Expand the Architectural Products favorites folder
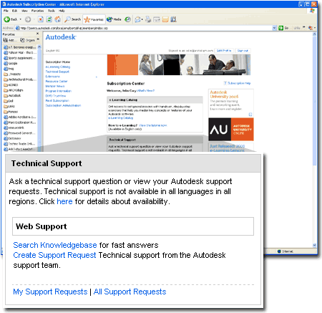Image resolution: width=322 pixels, height=313 pixels. coord(20,80)
